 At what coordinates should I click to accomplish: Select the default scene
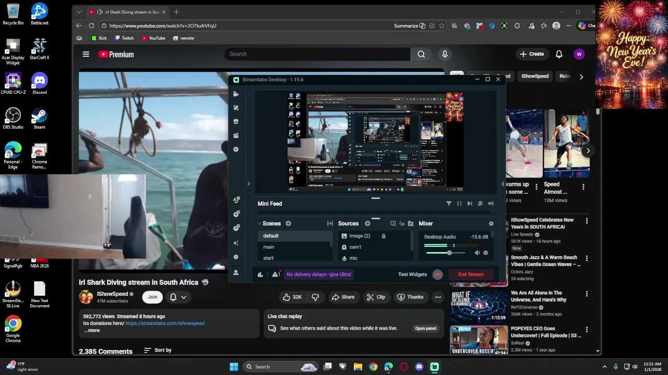[295, 236]
